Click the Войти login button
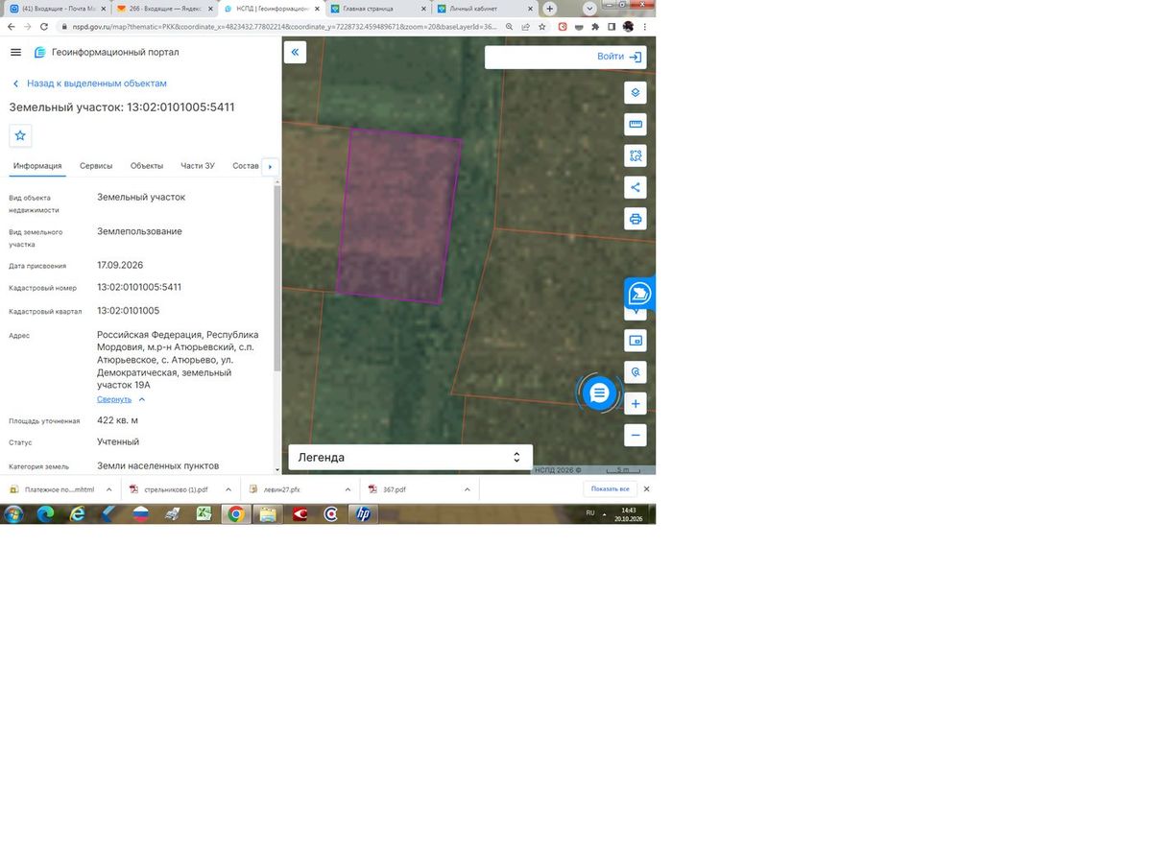The width and height of the screenshot is (1152, 856). pyautogui.click(x=619, y=57)
